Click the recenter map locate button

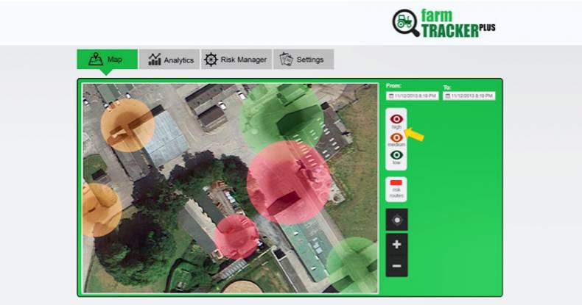point(397,220)
